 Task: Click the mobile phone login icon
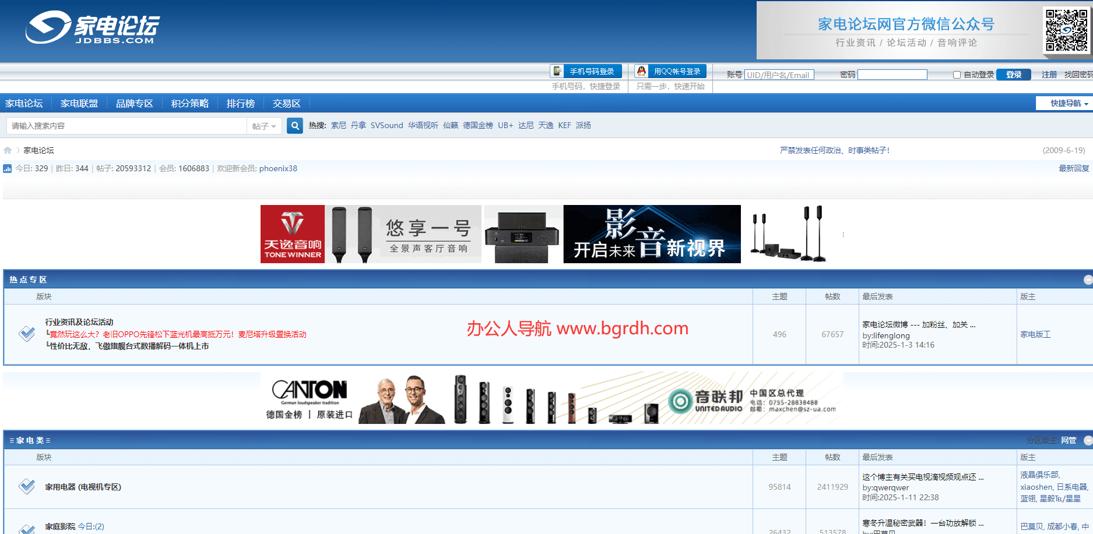tap(557, 71)
